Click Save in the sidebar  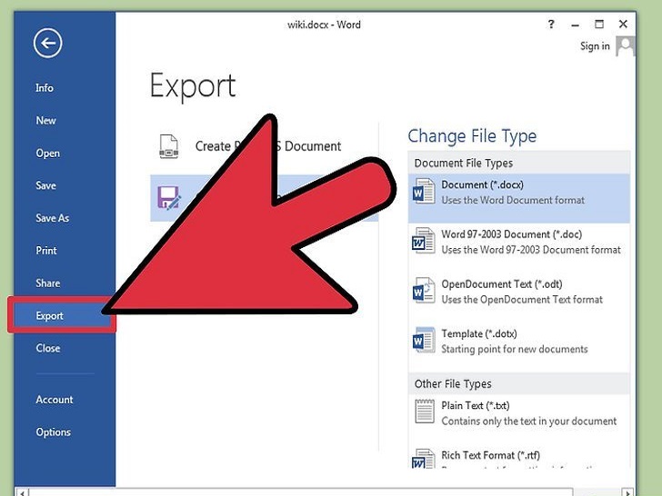tap(45, 185)
